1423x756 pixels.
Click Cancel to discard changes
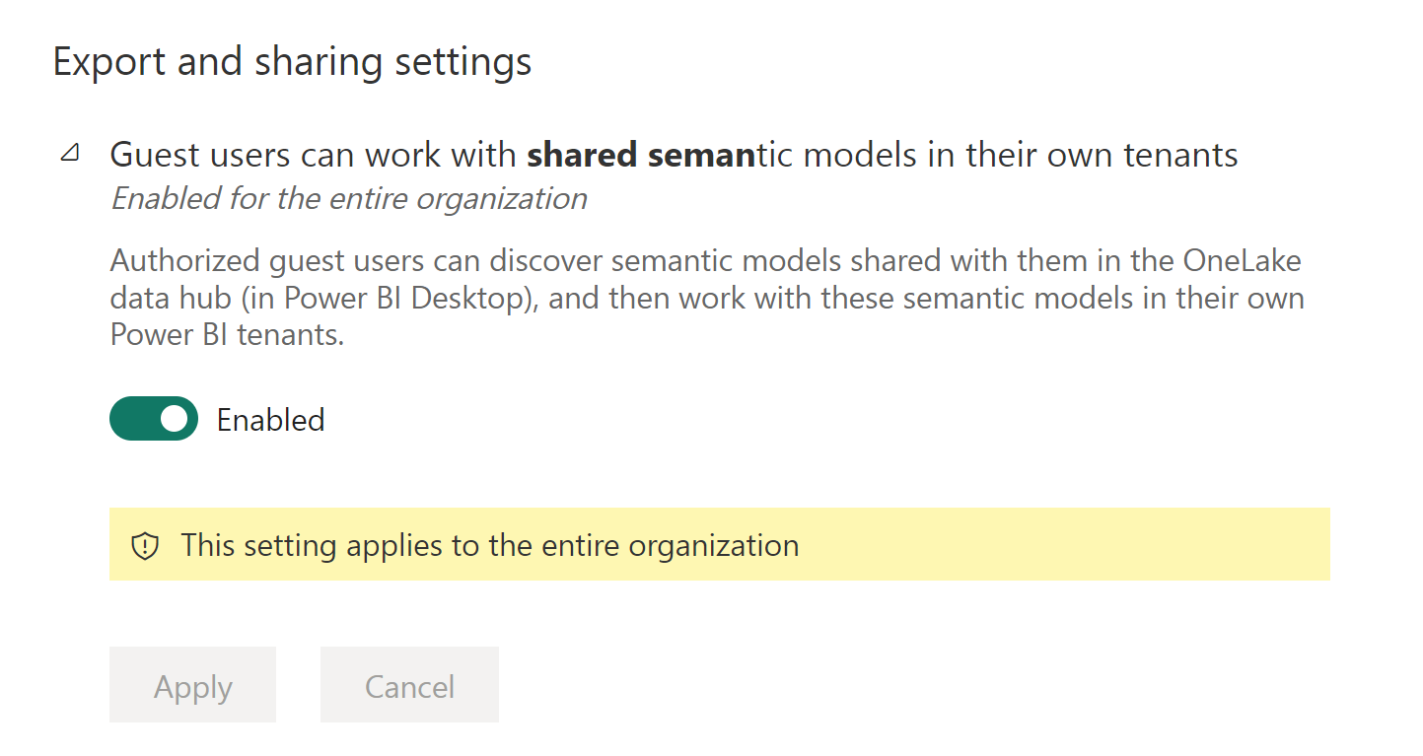pos(409,684)
